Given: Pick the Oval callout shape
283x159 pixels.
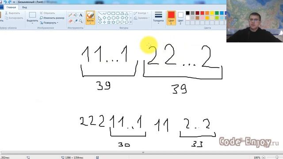Looking at the screenshot, I should click(122, 22).
